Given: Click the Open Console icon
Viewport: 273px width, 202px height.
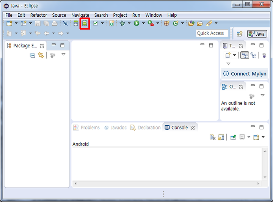Looking at the screenshot, I should tap(256, 137).
